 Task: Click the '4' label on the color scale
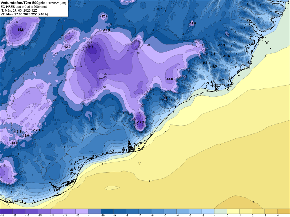point(278,215)
